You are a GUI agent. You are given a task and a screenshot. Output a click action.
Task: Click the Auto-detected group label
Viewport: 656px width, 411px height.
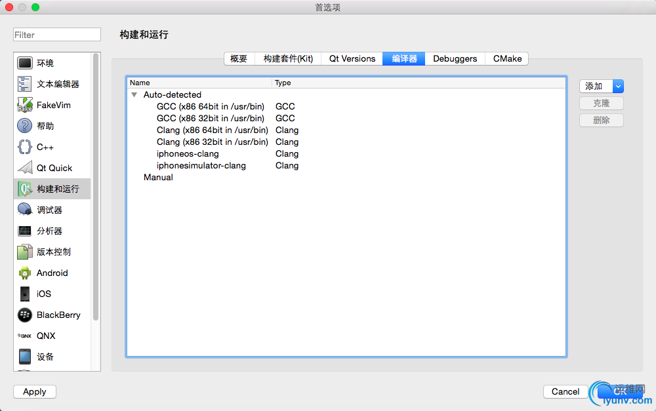point(173,95)
